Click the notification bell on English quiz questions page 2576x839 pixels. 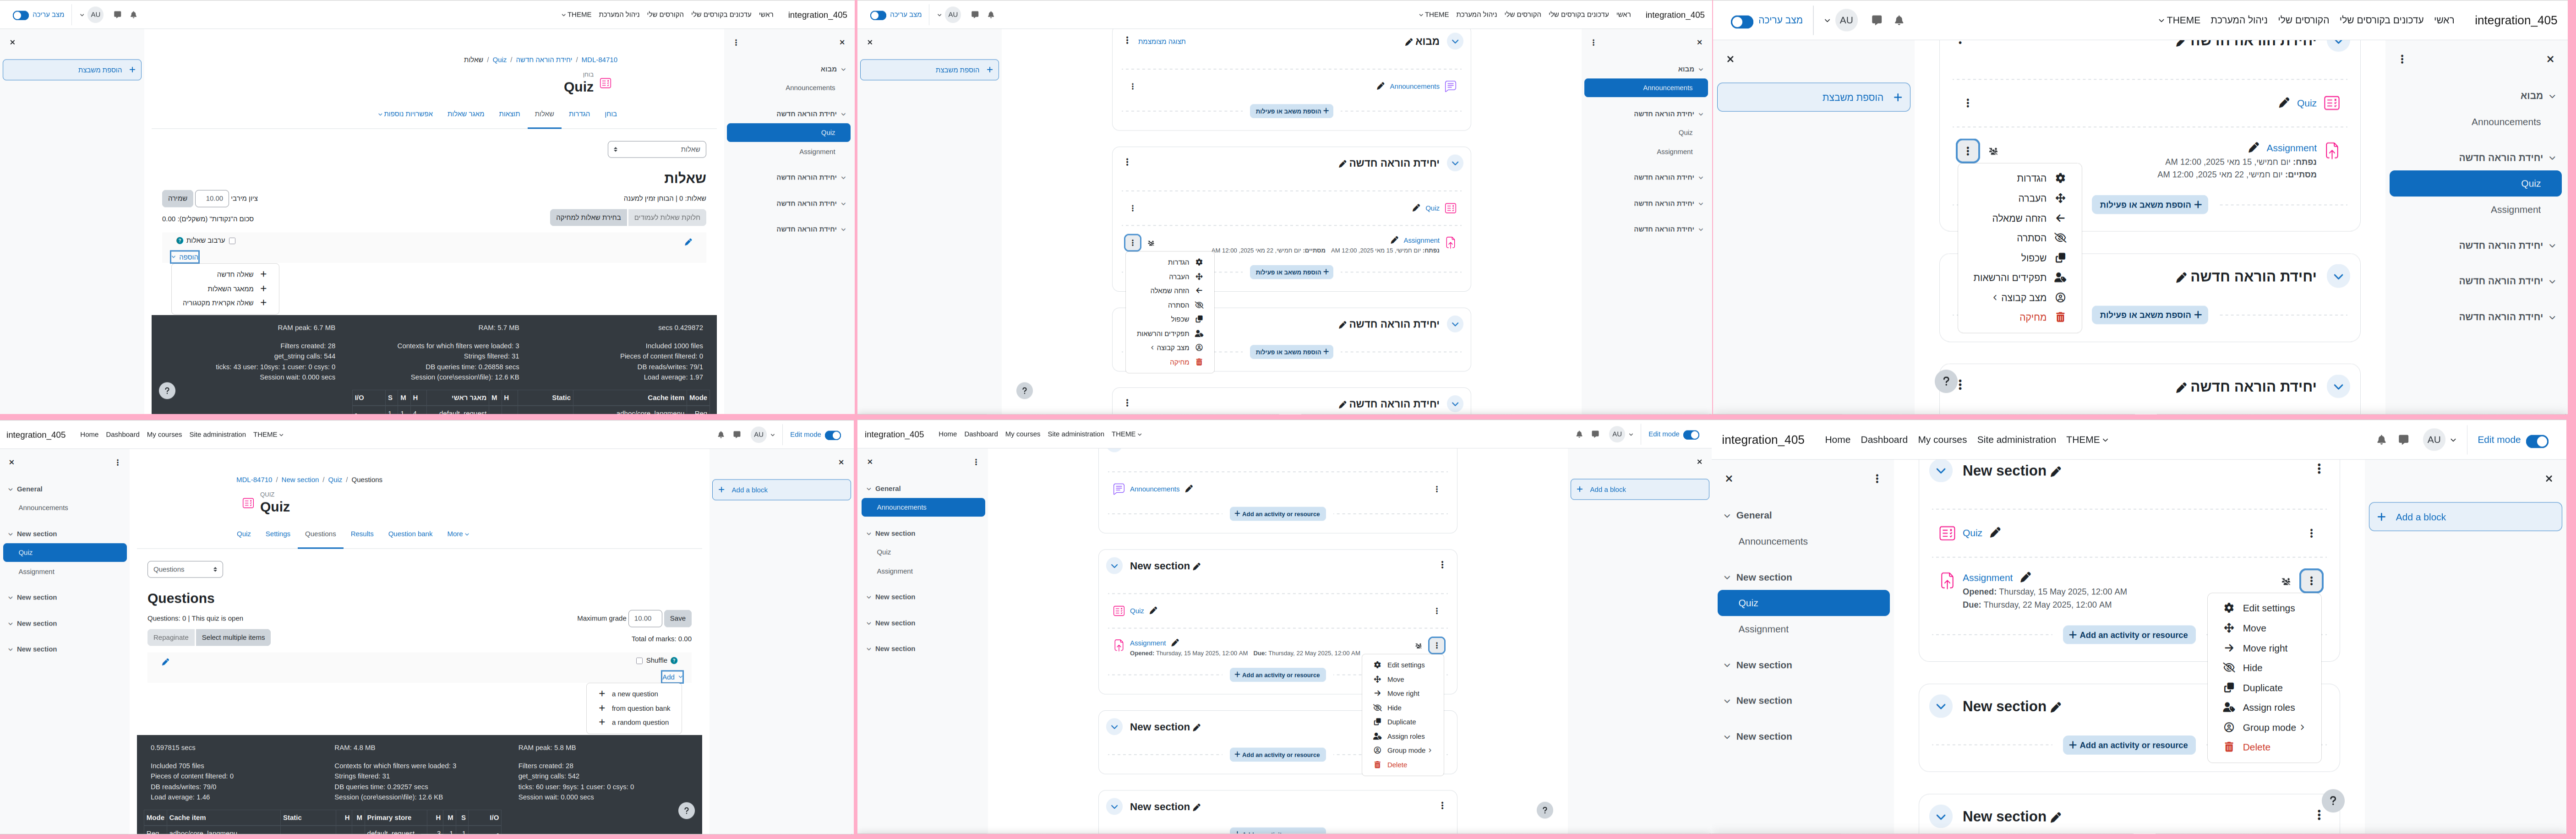[720, 435]
